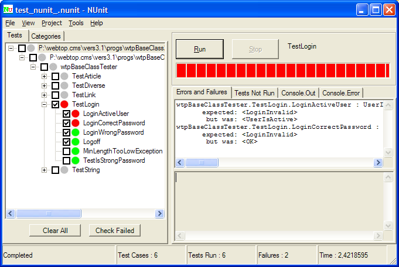
Task: Click the Clear All button
Action: 55,230
